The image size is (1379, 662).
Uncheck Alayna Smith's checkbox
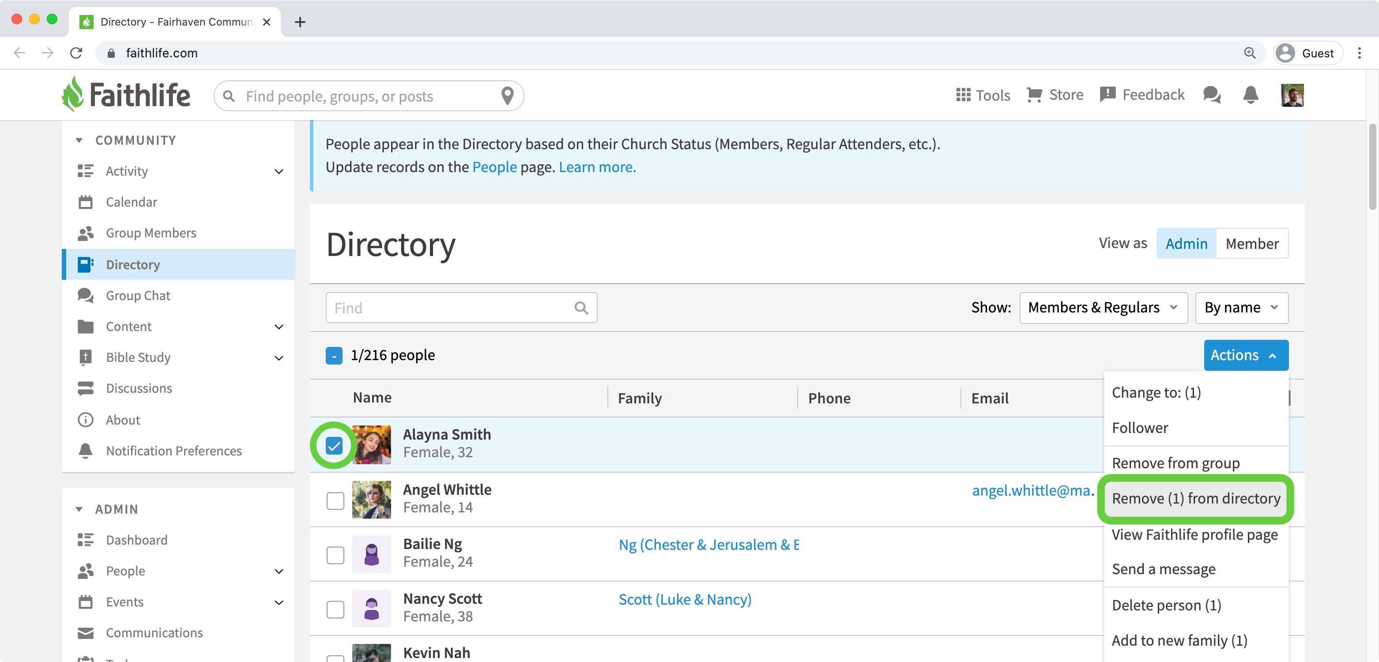click(x=334, y=445)
